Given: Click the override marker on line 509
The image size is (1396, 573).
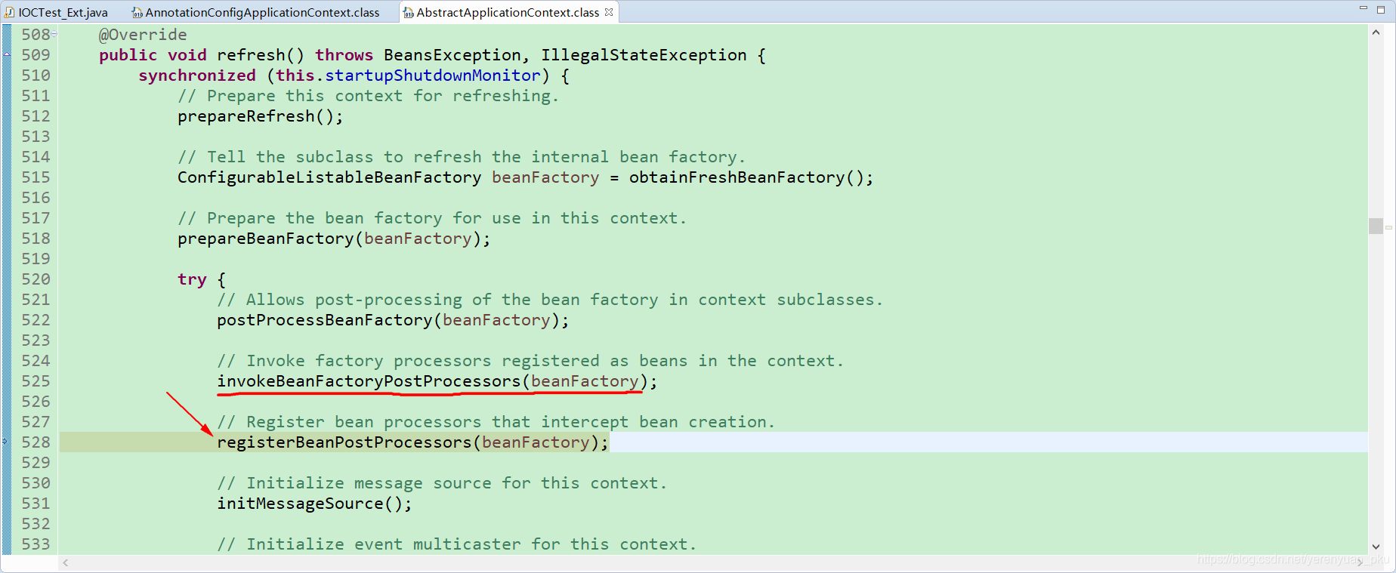Looking at the screenshot, I should (x=6, y=55).
